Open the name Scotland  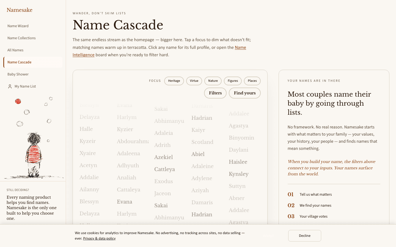click(202, 142)
